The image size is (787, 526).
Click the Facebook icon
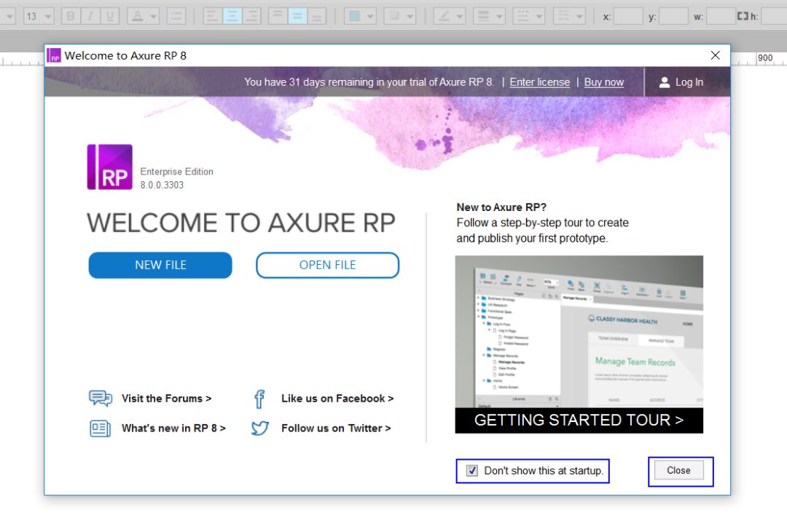tap(259, 399)
